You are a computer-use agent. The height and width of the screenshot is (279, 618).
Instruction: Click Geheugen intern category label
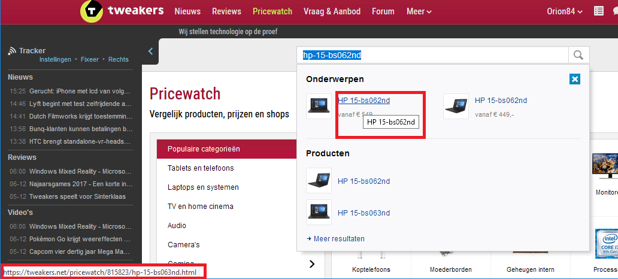(530, 269)
